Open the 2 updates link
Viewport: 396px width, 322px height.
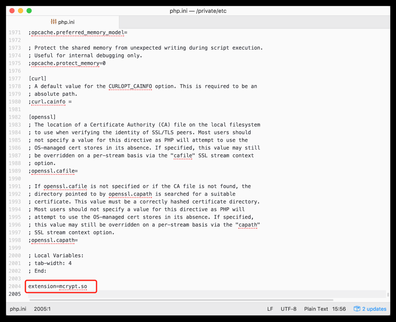pyautogui.click(x=374, y=309)
